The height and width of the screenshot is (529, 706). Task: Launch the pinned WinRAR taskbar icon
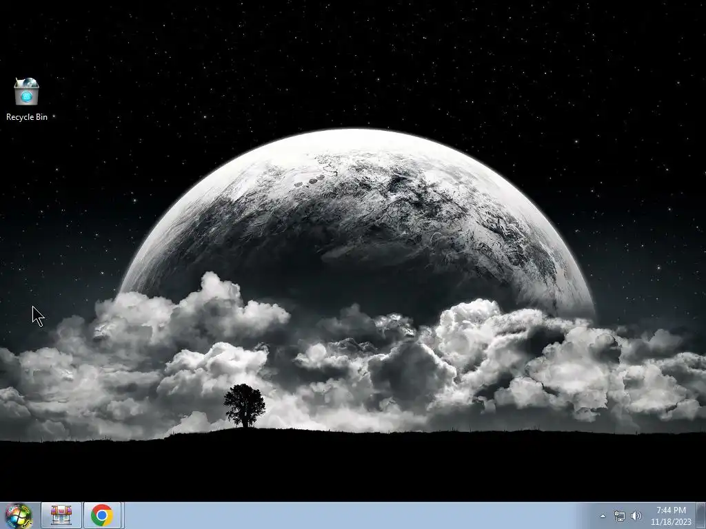click(61, 515)
